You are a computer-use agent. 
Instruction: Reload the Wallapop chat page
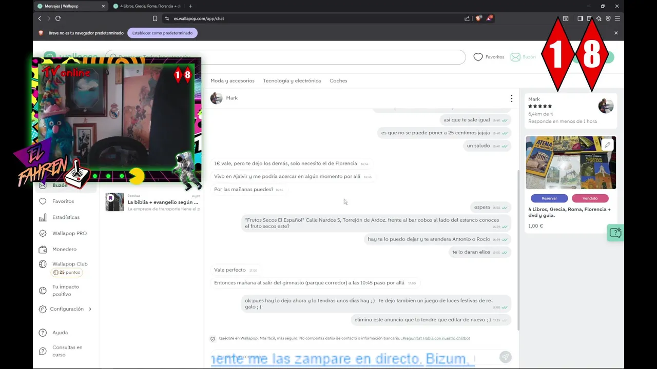(58, 18)
